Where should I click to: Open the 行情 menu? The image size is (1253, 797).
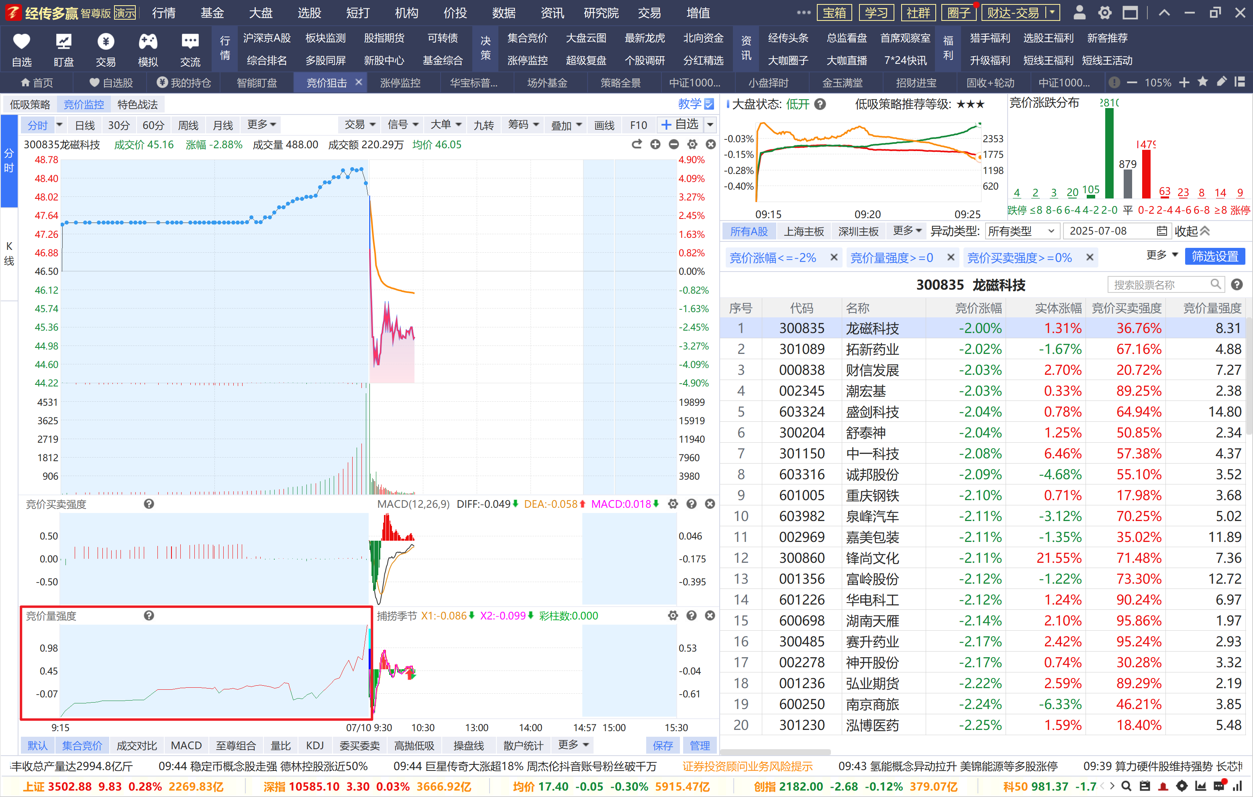pos(164,12)
